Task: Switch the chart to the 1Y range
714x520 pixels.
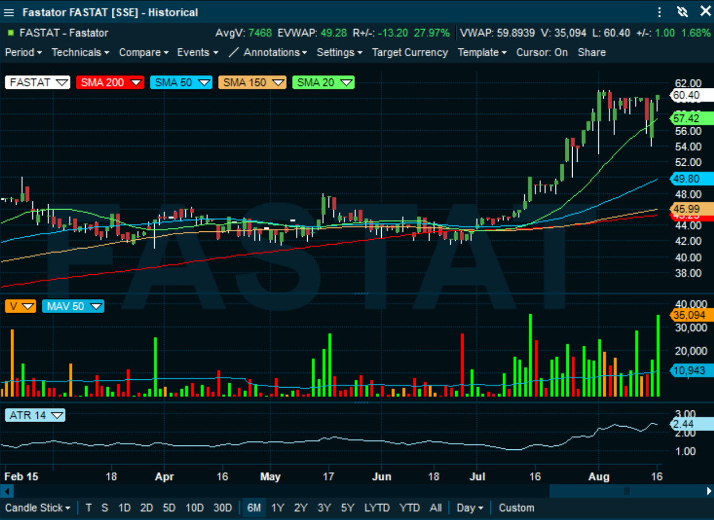Action: (x=277, y=508)
